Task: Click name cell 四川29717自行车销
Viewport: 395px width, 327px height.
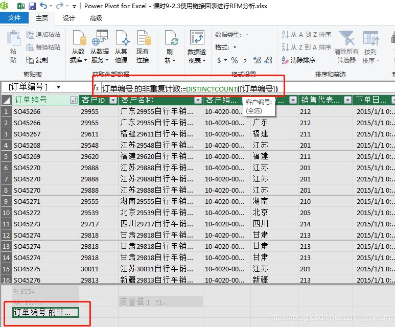Action: (x=160, y=224)
